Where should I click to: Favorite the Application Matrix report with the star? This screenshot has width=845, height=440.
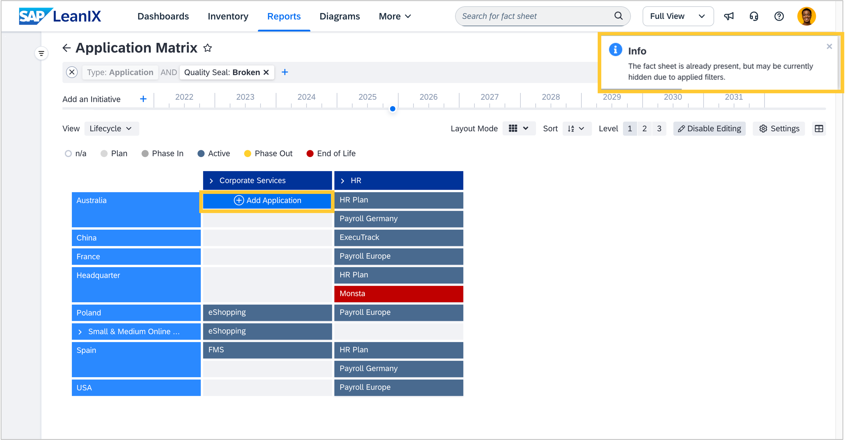[x=208, y=48]
